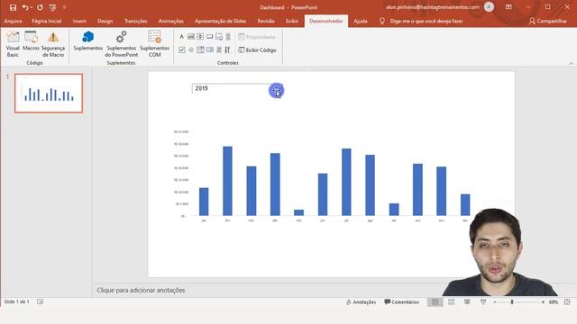This screenshot has height=324, width=577.
Task: Open Ribbon Display Options icon
Action: tap(508, 7)
